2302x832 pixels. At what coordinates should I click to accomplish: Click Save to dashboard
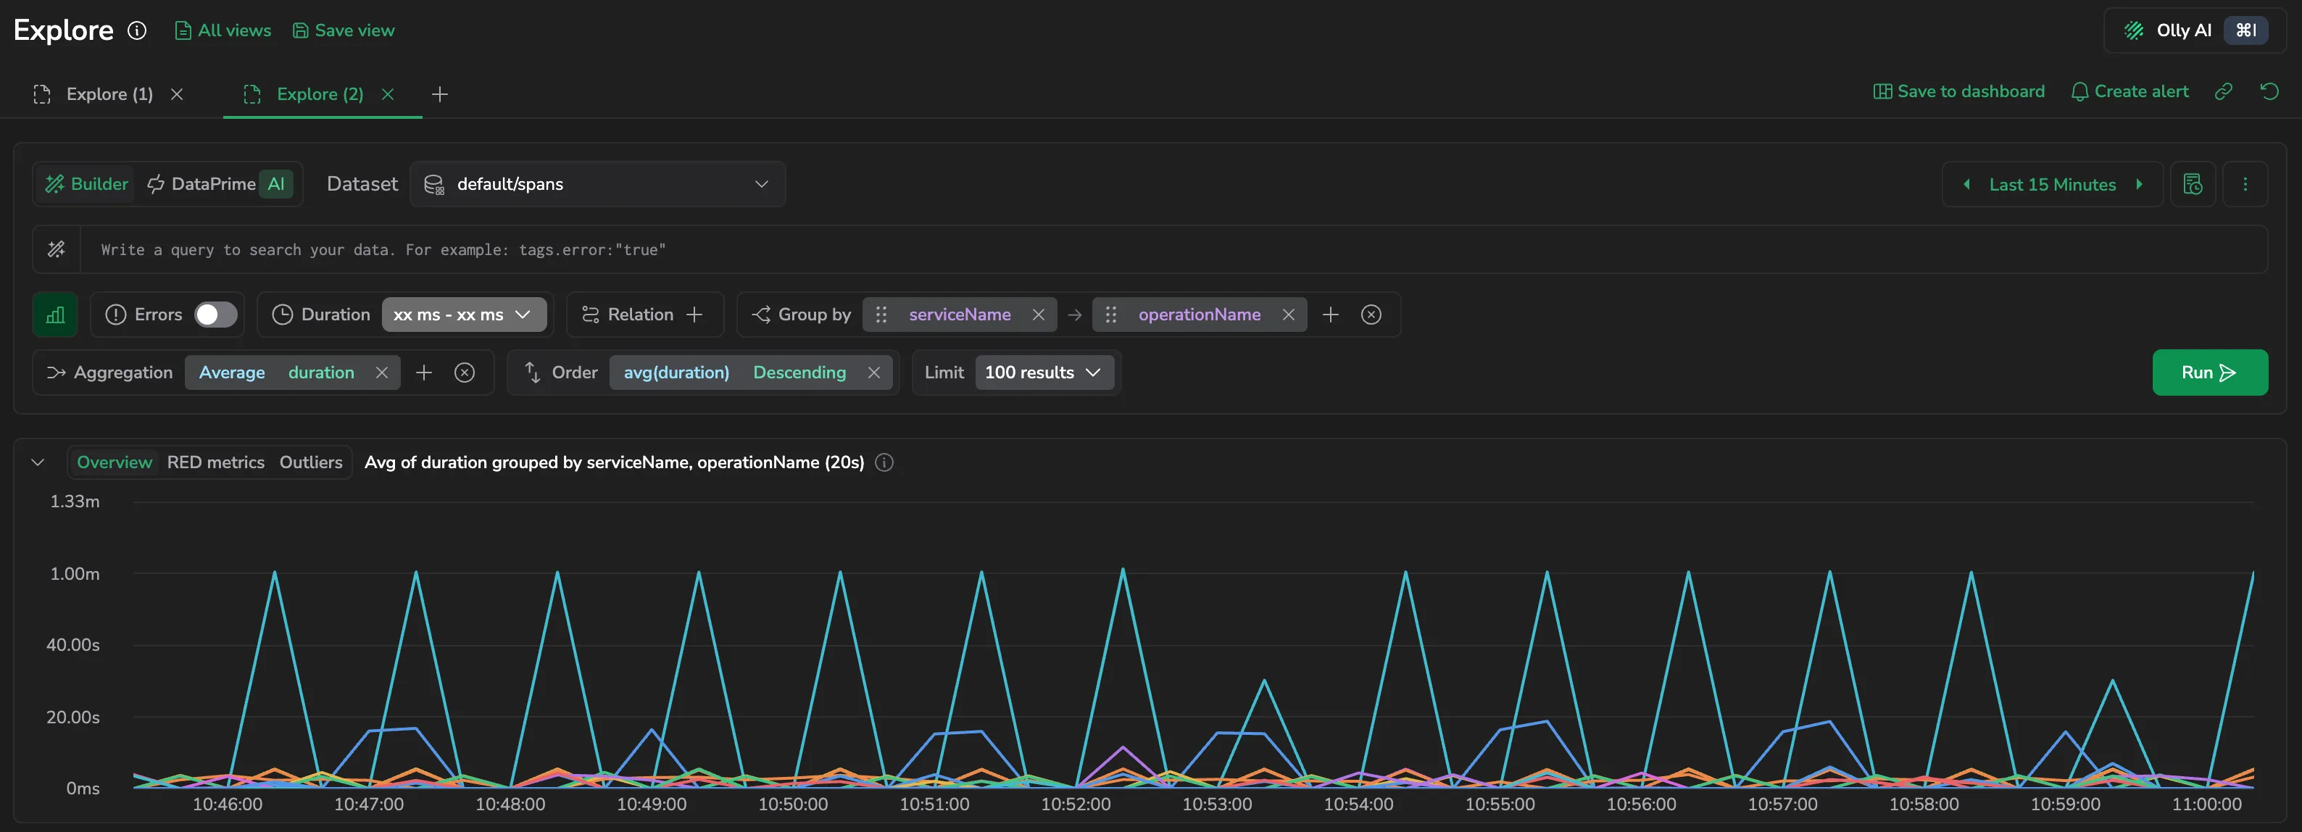coord(1959,91)
